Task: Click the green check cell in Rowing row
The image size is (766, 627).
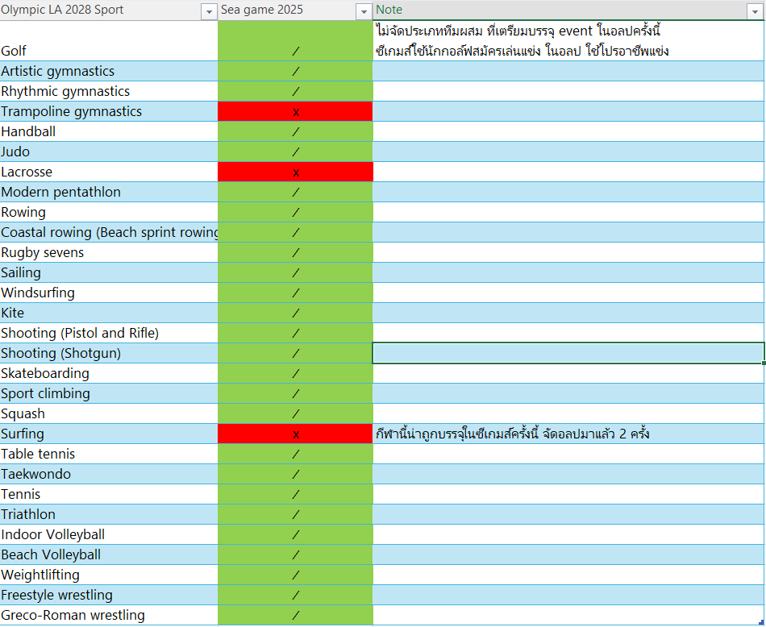Action: pos(295,213)
